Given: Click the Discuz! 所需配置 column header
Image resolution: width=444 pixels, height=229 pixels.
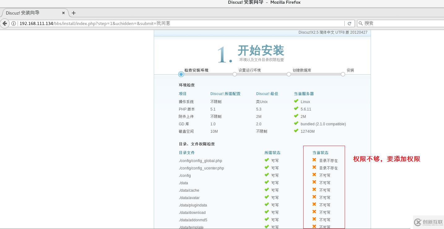Looking at the screenshot, I should click(x=225, y=94).
